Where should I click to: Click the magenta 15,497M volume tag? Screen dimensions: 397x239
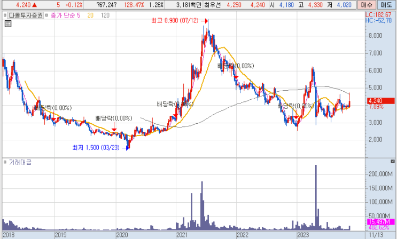pos(380,222)
